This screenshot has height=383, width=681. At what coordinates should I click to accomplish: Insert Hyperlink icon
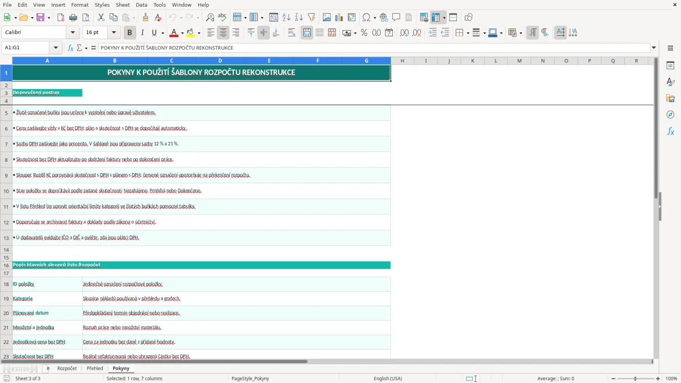click(384, 18)
